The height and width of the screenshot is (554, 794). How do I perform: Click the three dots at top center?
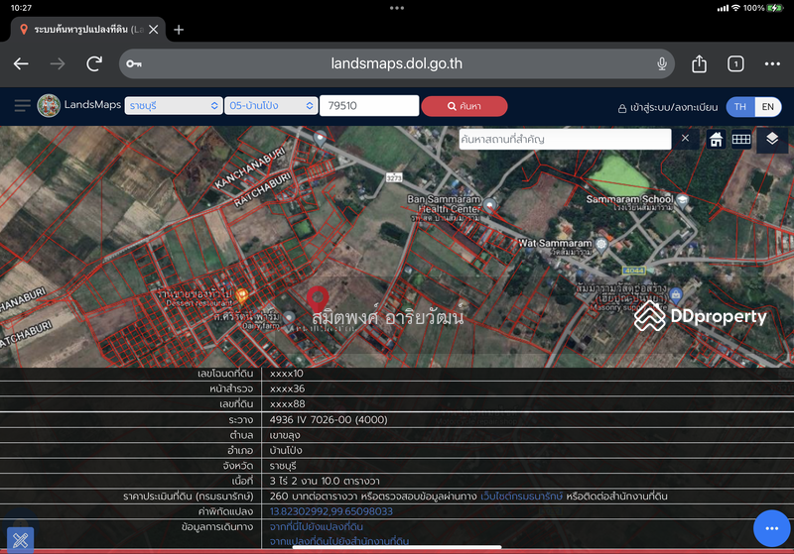click(397, 8)
